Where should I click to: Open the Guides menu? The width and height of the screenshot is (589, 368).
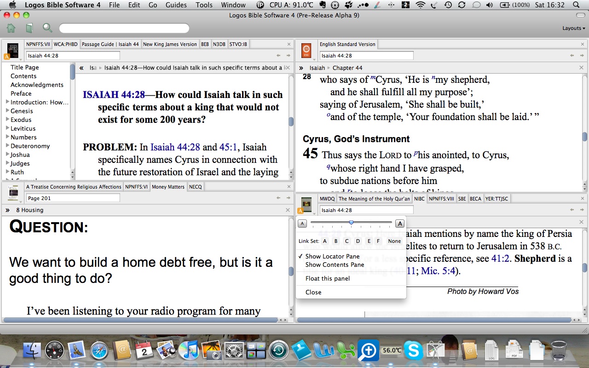tap(176, 5)
